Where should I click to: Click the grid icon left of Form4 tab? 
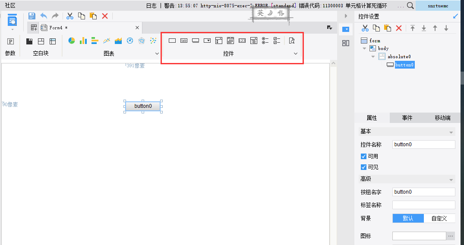pyautogui.click(x=34, y=28)
